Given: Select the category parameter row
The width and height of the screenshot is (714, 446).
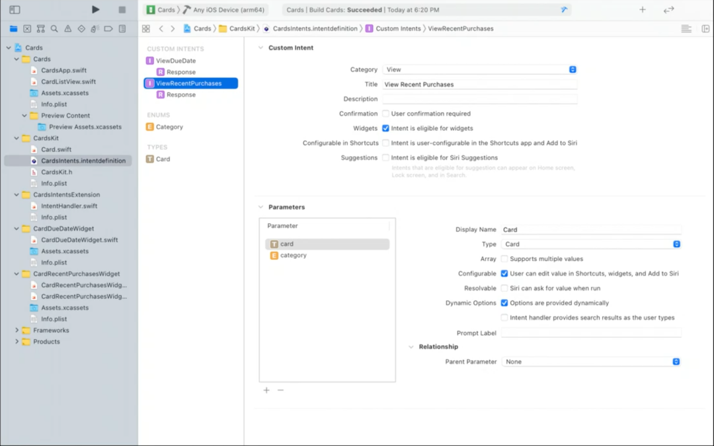Looking at the screenshot, I should pos(293,255).
